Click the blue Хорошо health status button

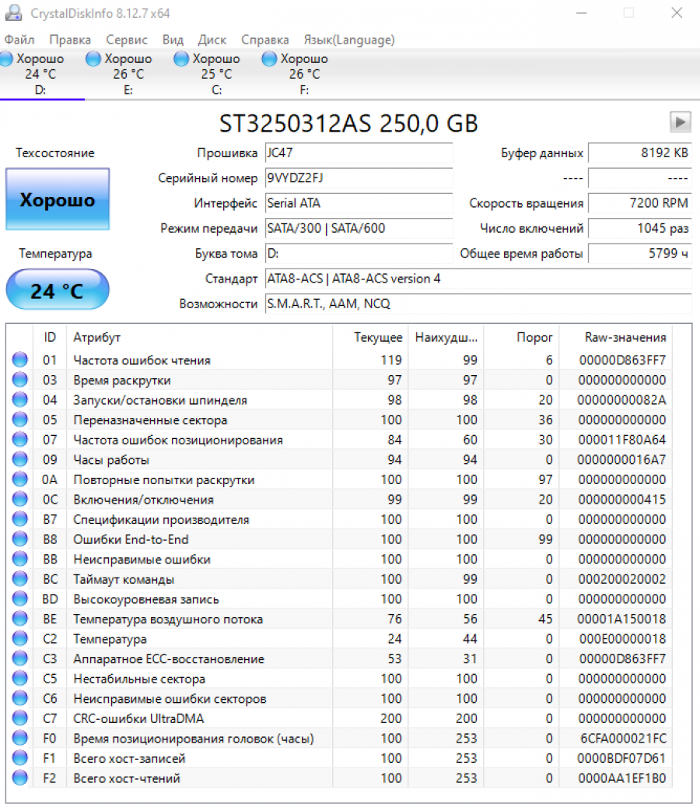58,200
